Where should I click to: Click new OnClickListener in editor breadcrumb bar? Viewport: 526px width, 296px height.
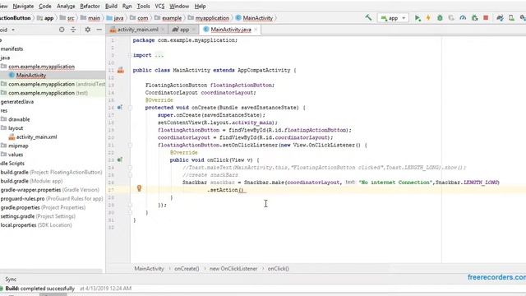coord(233,269)
